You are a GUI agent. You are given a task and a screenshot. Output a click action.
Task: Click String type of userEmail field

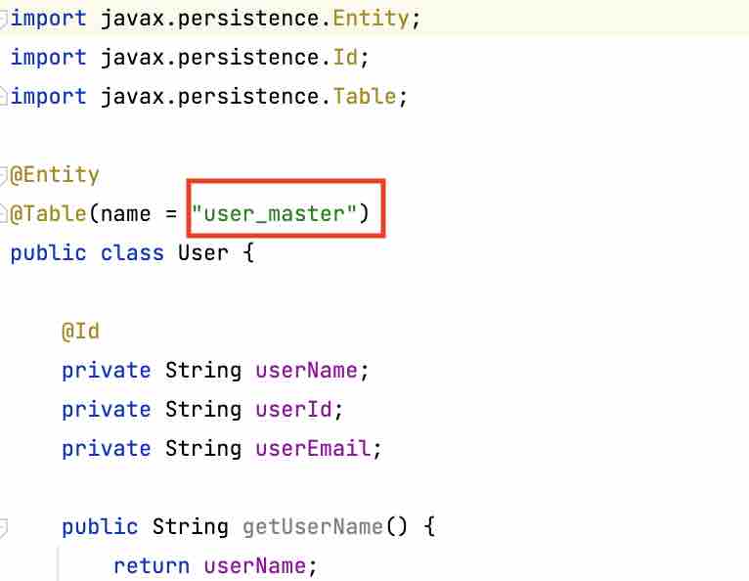click(x=203, y=449)
